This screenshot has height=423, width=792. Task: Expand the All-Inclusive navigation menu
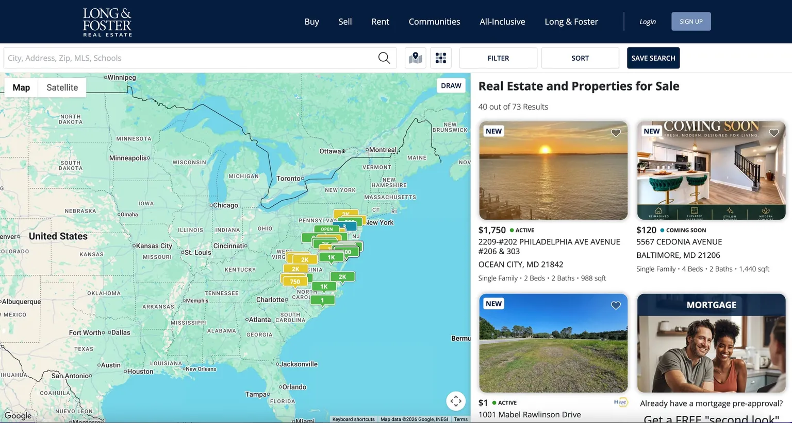pyautogui.click(x=502, y=22)
